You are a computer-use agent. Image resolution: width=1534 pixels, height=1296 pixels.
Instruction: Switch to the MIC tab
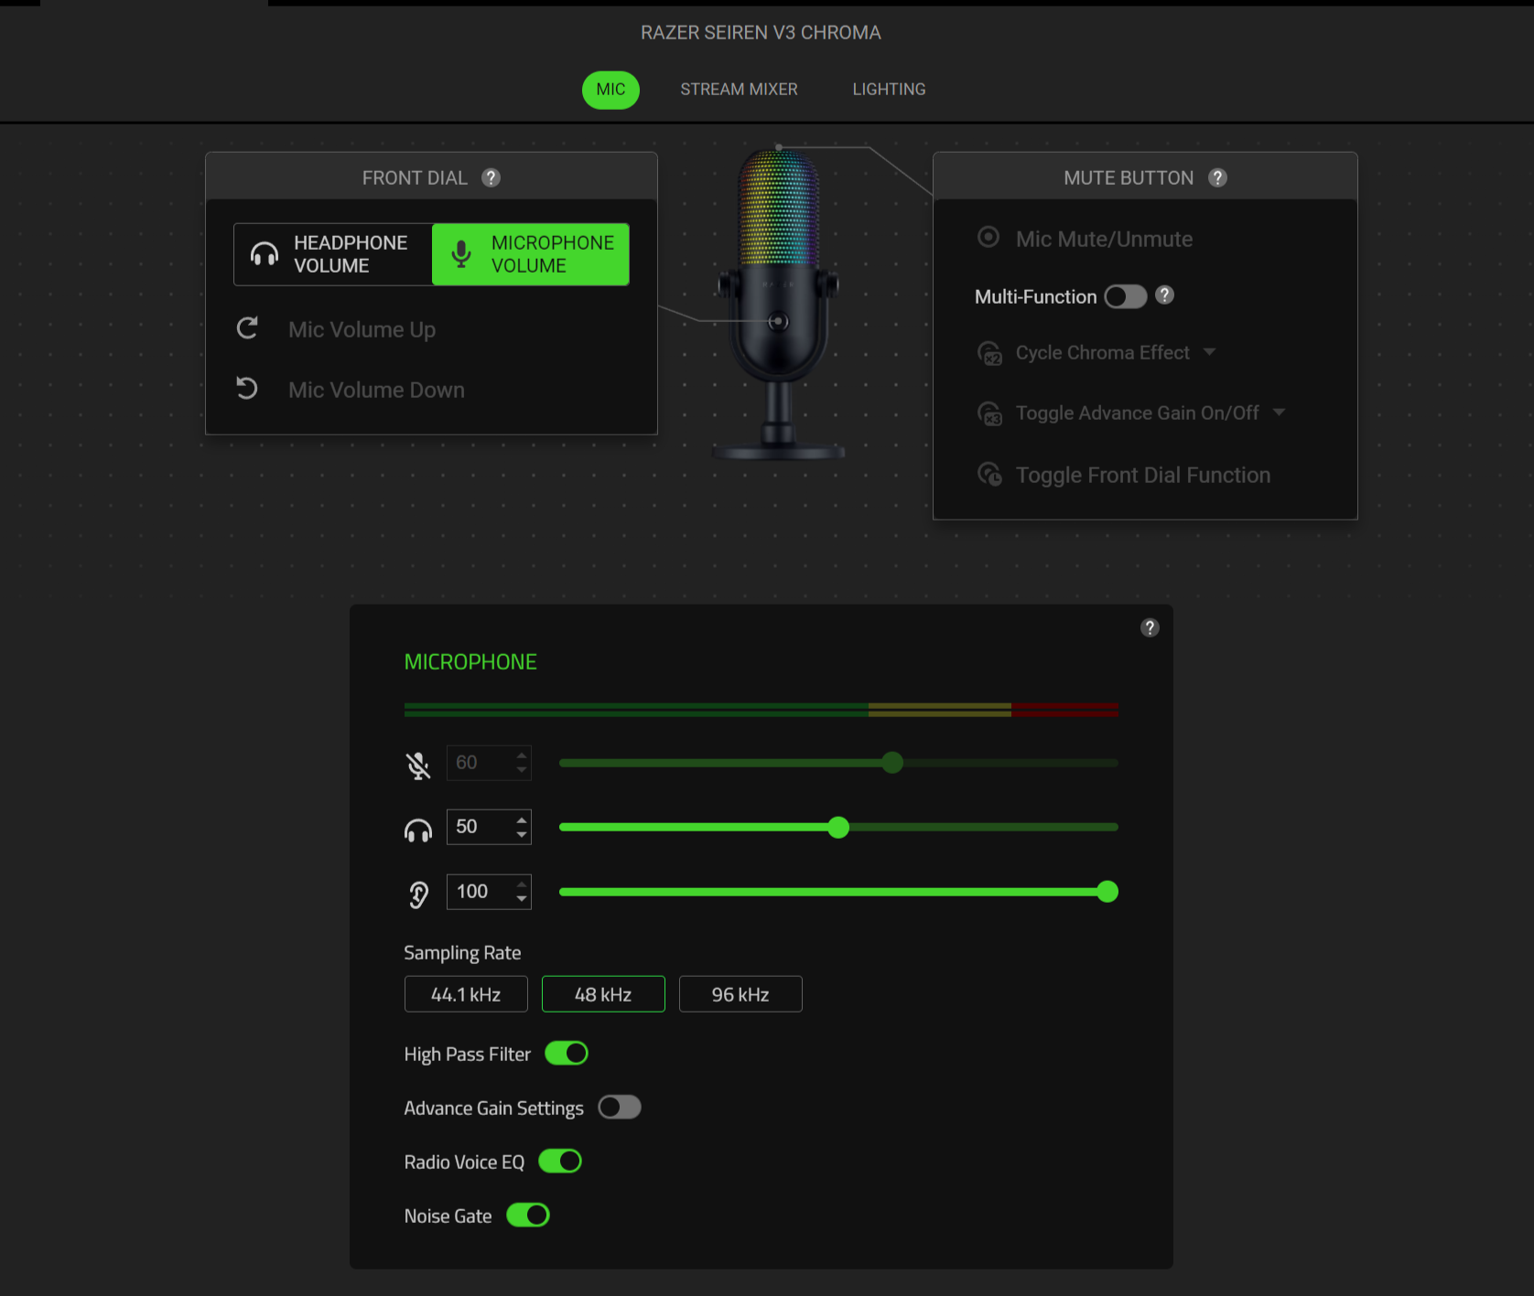[x=610, y=90]
